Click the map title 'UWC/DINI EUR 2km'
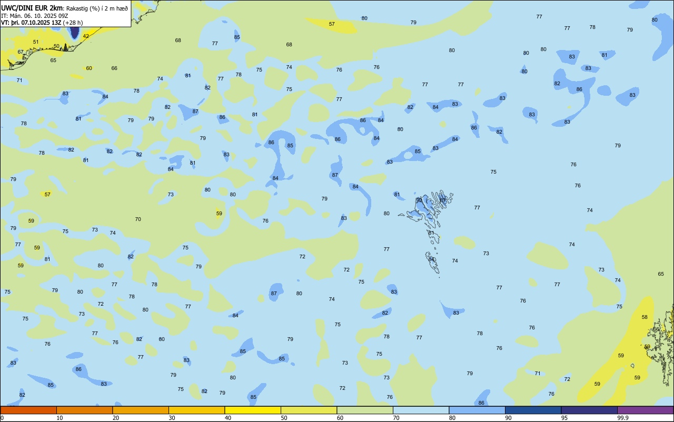674x422 pixels. (x=32, y=8)
